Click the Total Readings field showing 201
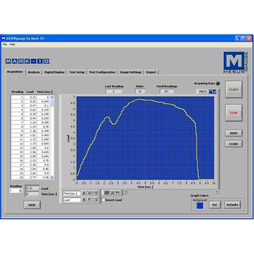The width and height of the screenshot is (254, 254). click(167, 91)
